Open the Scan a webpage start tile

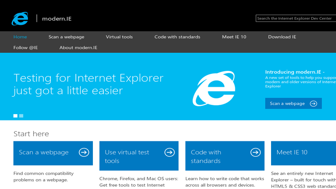(53, 153)
